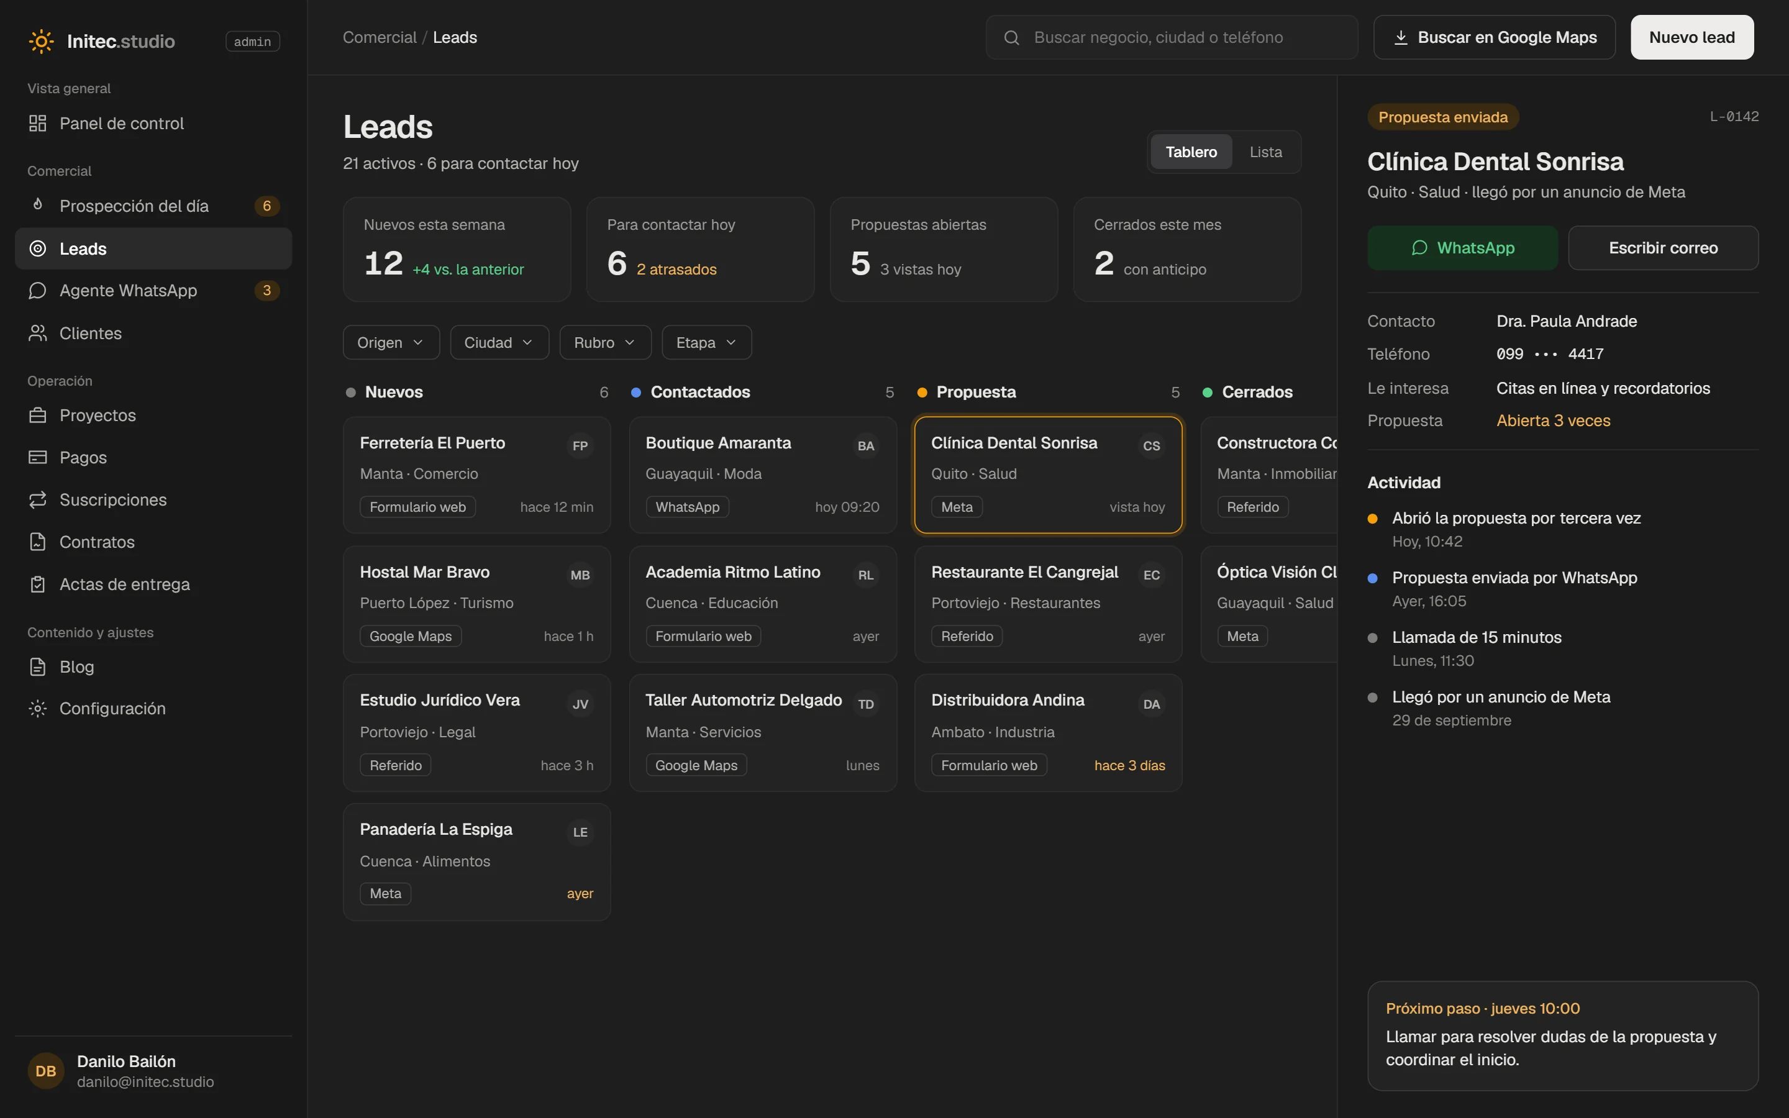Click the Proyectos briefcase icon
This screenshot has width=1789, height=1118.
pyautogui.click(x=38, y=416)
